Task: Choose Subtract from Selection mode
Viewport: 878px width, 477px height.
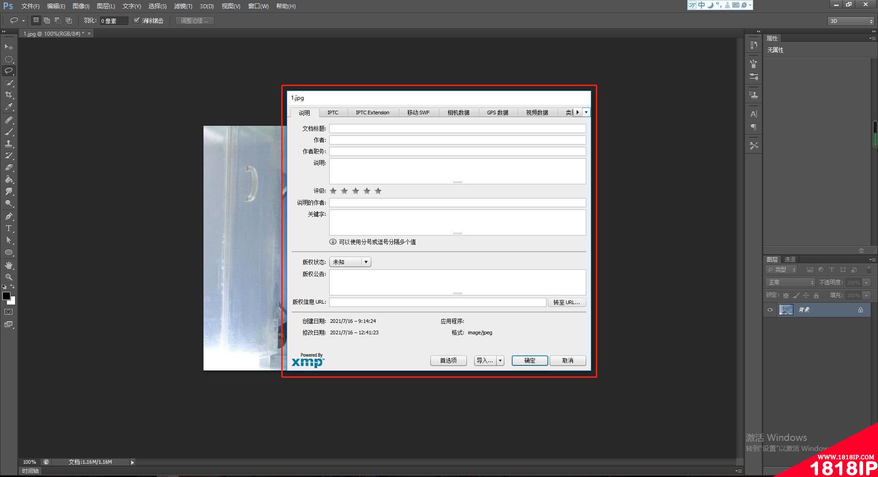Action: click(x=58, y=20)
